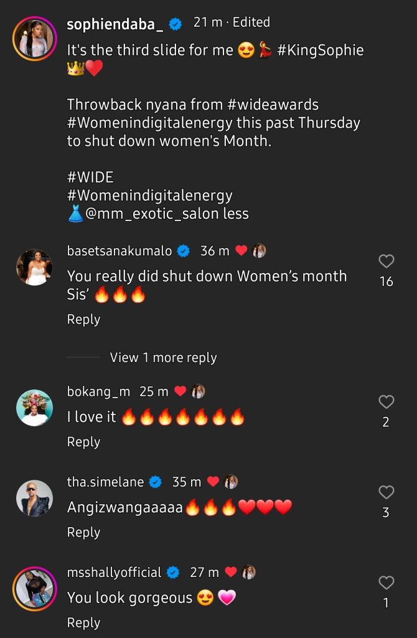Open sophiendaba_ profile picture
This screenshot has width=417, height=638.
(x=34, y=38)
